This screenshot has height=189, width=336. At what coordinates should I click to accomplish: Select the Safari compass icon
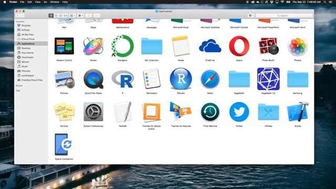[210, 79]
